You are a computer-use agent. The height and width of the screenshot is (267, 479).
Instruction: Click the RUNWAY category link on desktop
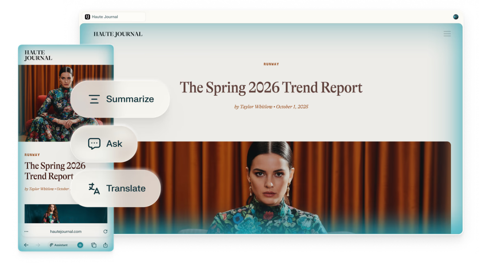point(271,64)
